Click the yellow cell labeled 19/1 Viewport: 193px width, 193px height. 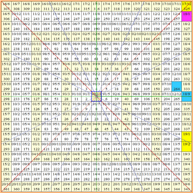click(186, 137)
